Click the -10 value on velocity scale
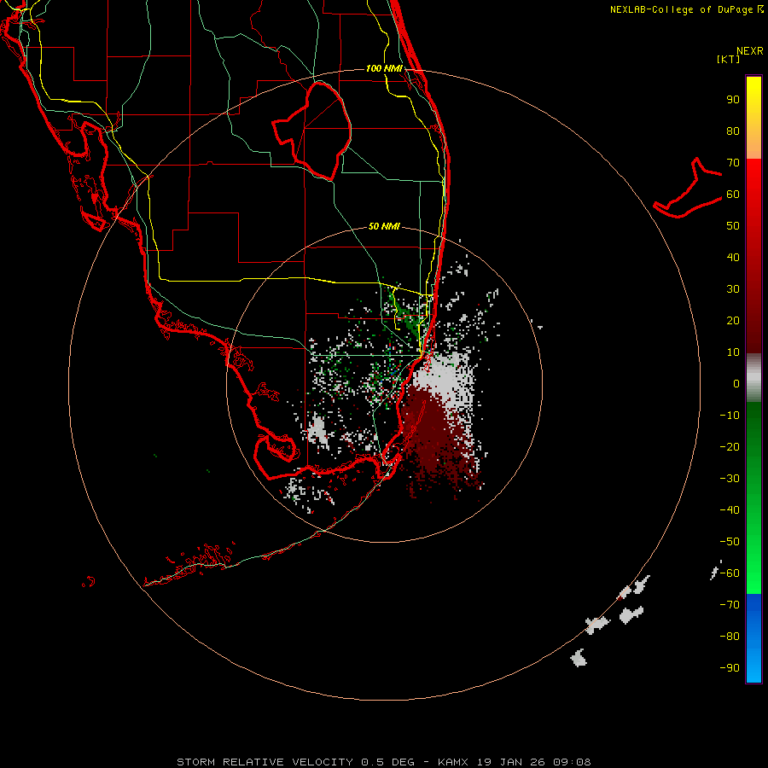Image resolution: width=768 pixels, height=768 pixels. pos(730,416)
